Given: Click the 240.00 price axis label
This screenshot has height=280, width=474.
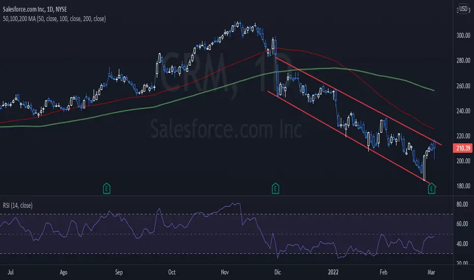Looking at the screenshot, I should pyautogui.click(x=463, y=111).
